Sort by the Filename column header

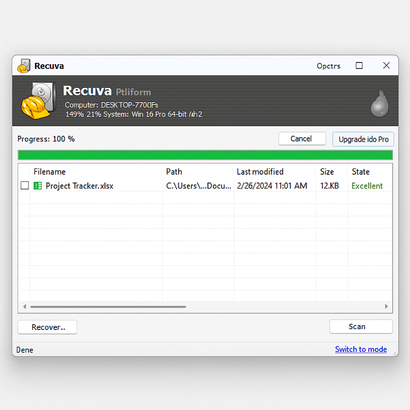click(49, 172)
